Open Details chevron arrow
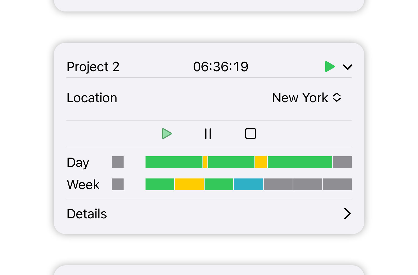The height and width of the screenshot is (275, 418). (x=347, y=214)
